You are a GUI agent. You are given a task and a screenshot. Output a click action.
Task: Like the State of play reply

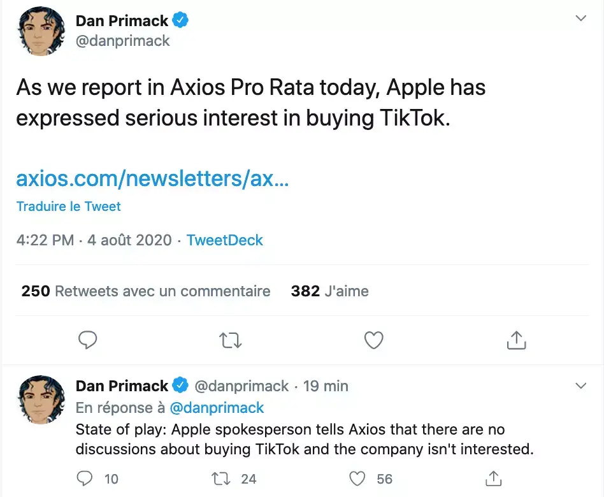pos(359,479)
